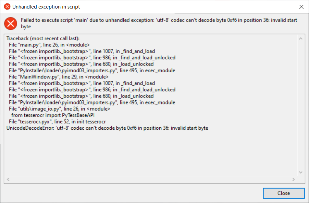Click the Close button
The width and height of the screenshot is (309, 203).
[x=283, y=193]
